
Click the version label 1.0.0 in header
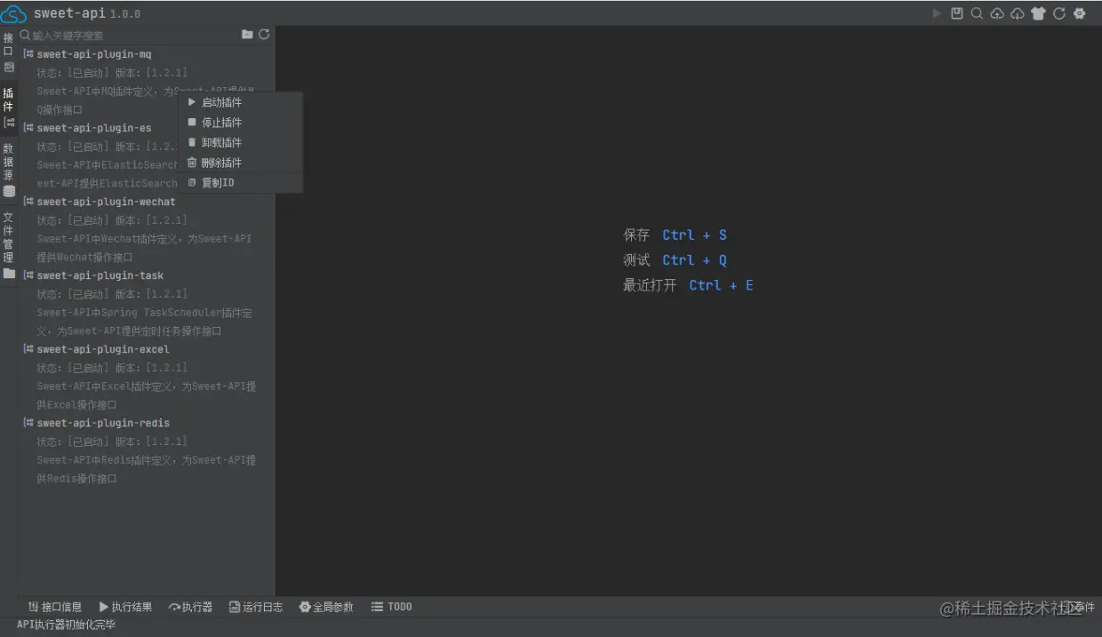point(125,14)
